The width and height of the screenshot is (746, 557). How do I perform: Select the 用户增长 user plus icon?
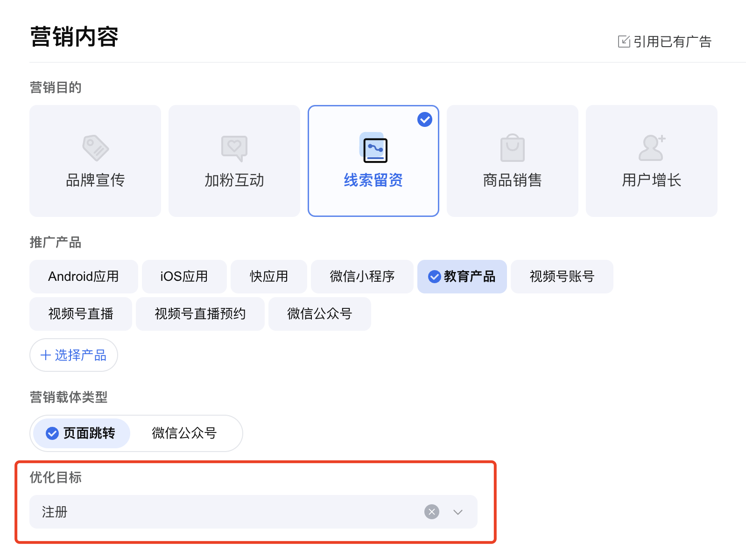pos(652,147)
